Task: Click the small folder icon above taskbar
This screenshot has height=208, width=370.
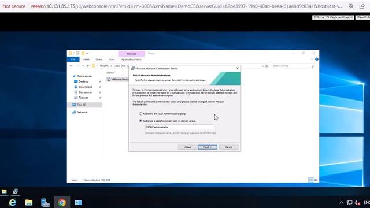Action: tap(4, 191)
